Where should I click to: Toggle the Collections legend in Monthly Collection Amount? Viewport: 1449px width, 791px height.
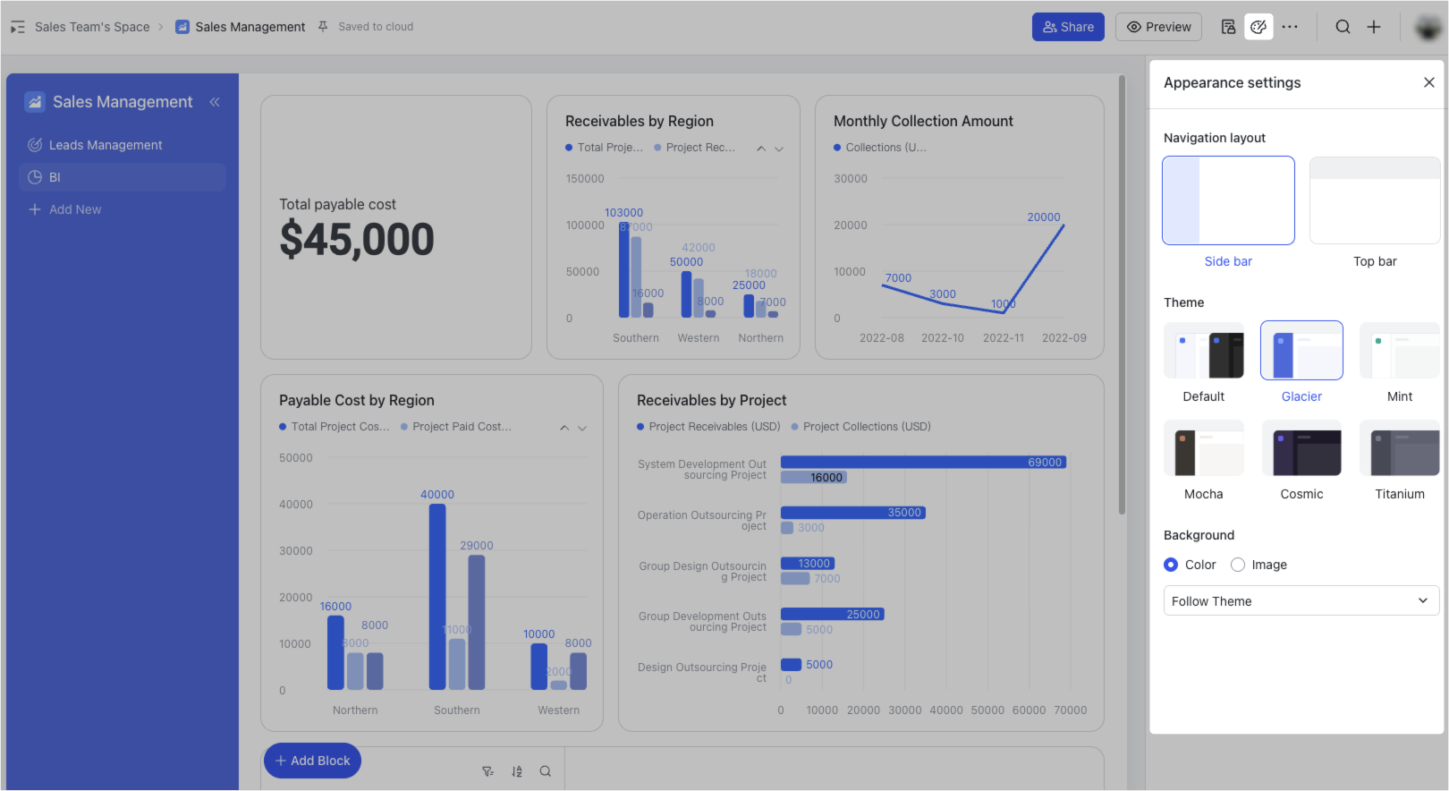[x=880, y=148]
